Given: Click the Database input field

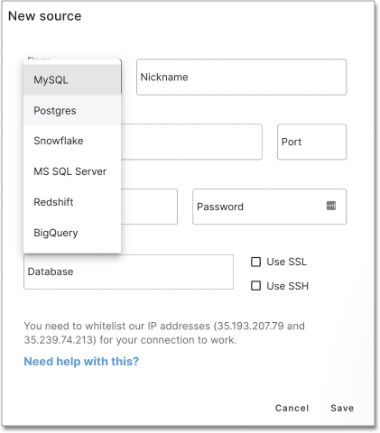Looking at the screenshot, I should point(128,272).
